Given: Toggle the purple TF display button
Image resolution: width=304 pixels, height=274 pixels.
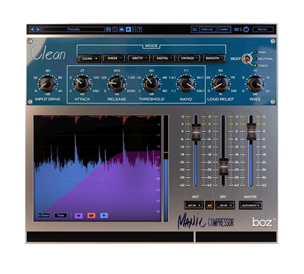Looking at the screenshot, I should tap(79, 216).
